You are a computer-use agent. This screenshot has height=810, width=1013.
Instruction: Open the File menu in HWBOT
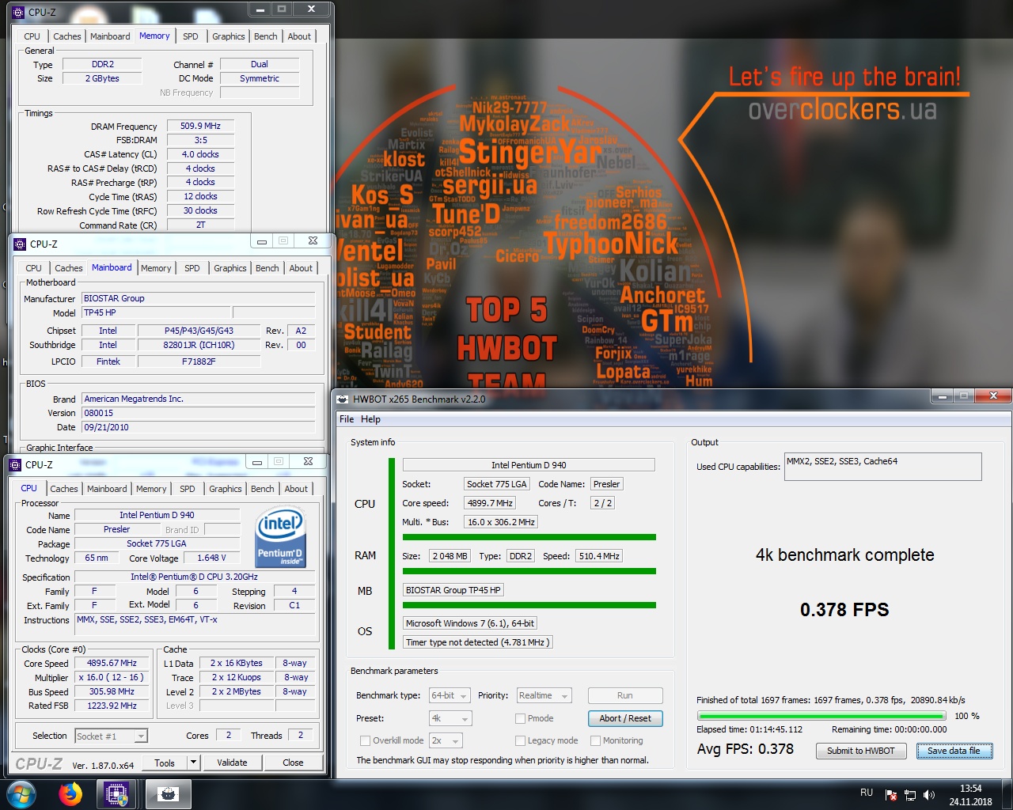pos(347,419)
